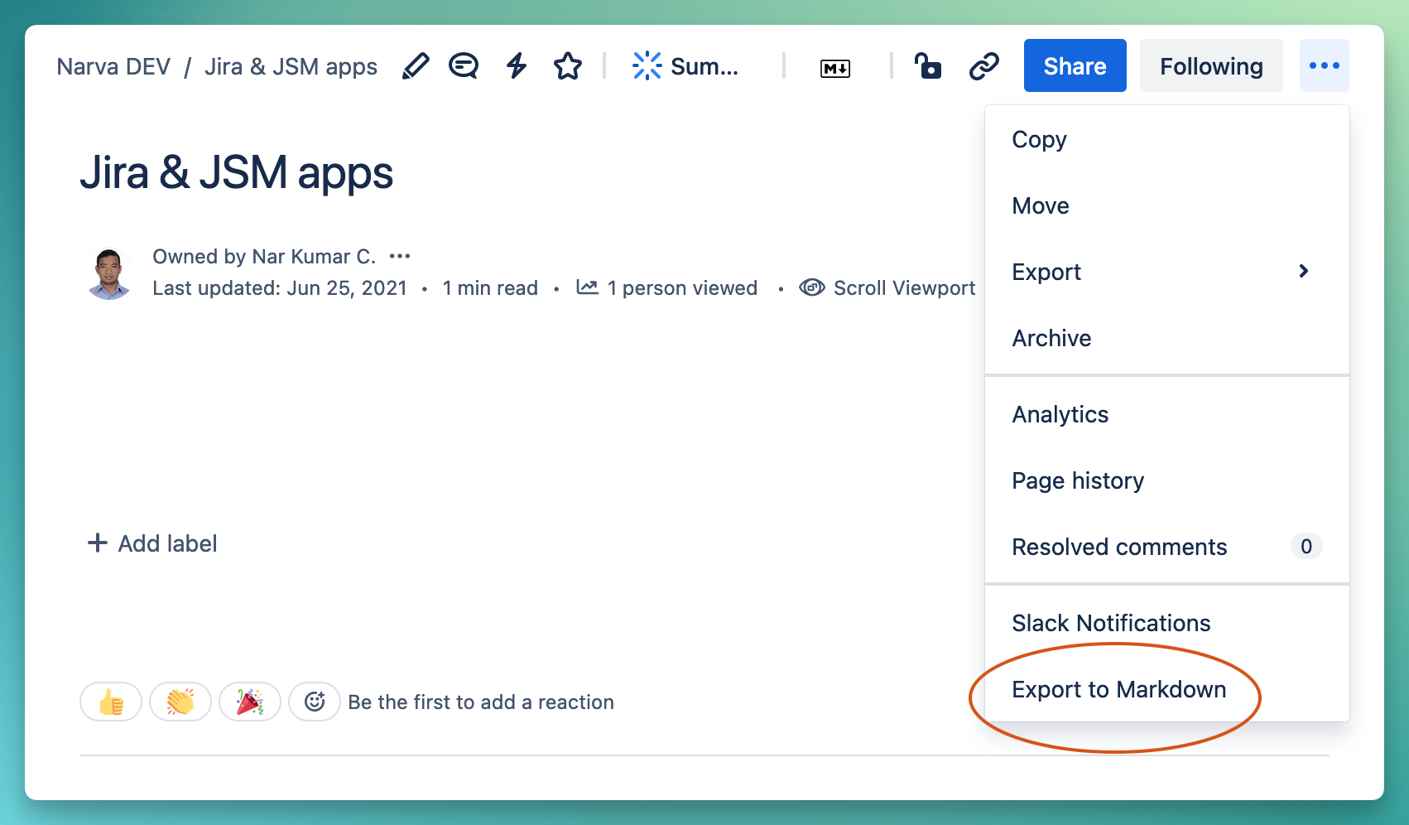Copy the page link icon
The width and height of the screenshot is (1409, 825).
(983, 65)
